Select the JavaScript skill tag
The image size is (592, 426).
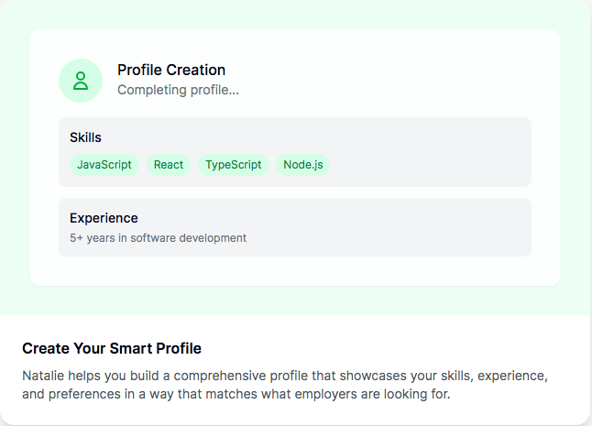[104, 165]
